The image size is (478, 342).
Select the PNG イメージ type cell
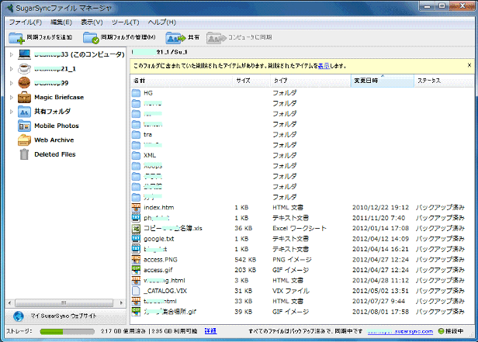[292, 260]
